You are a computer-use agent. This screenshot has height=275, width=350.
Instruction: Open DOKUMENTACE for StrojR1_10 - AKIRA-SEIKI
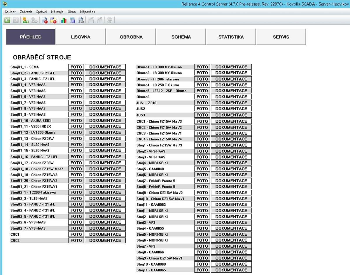(x=105, y=121)
